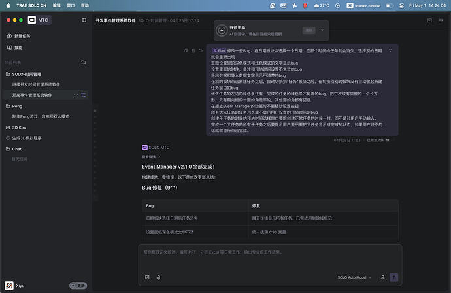
Task: Open the 帮助 help menu
Action: click(x=85, y=5)
